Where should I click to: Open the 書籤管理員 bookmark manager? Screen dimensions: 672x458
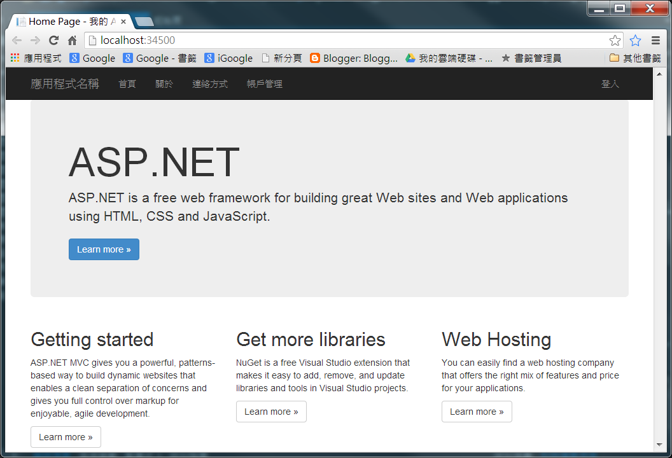coord(531,58)
